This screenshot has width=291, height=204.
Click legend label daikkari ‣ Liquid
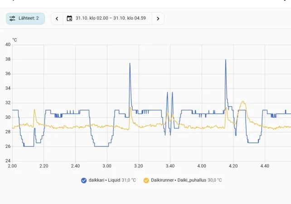pyautogui.click(x=105, y=180)
